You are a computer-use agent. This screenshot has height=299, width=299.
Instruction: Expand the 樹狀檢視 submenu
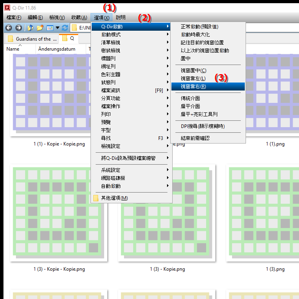(x=131, y=51)
